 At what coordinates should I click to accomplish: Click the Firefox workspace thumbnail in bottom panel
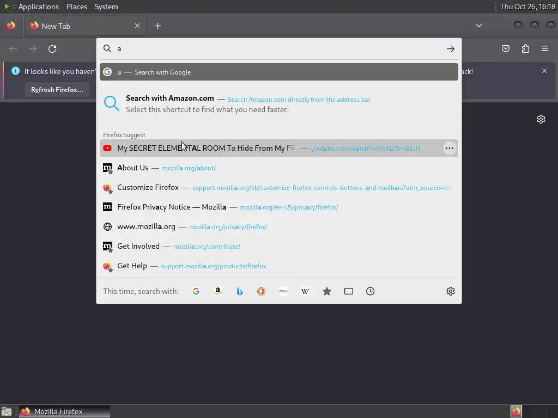(x=516, y=411)
